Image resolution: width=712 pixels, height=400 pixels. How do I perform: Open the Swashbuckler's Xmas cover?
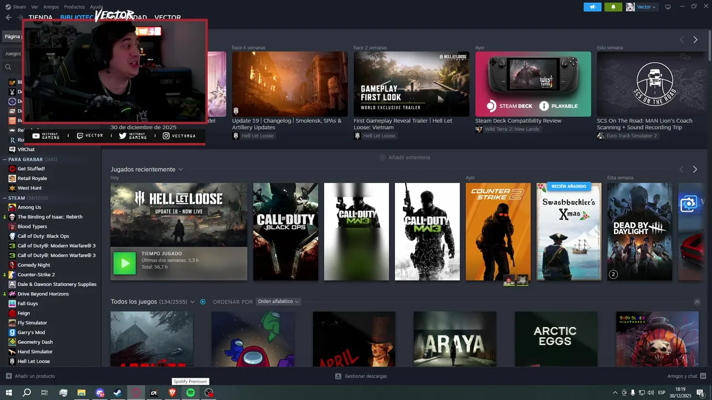(569, 232)
